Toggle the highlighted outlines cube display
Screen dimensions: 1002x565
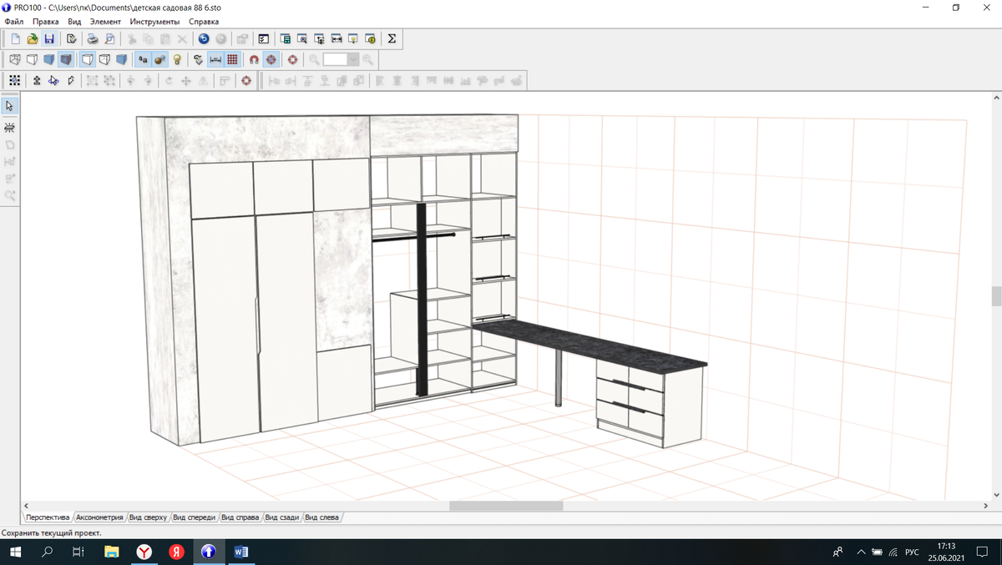coord(88,59)
